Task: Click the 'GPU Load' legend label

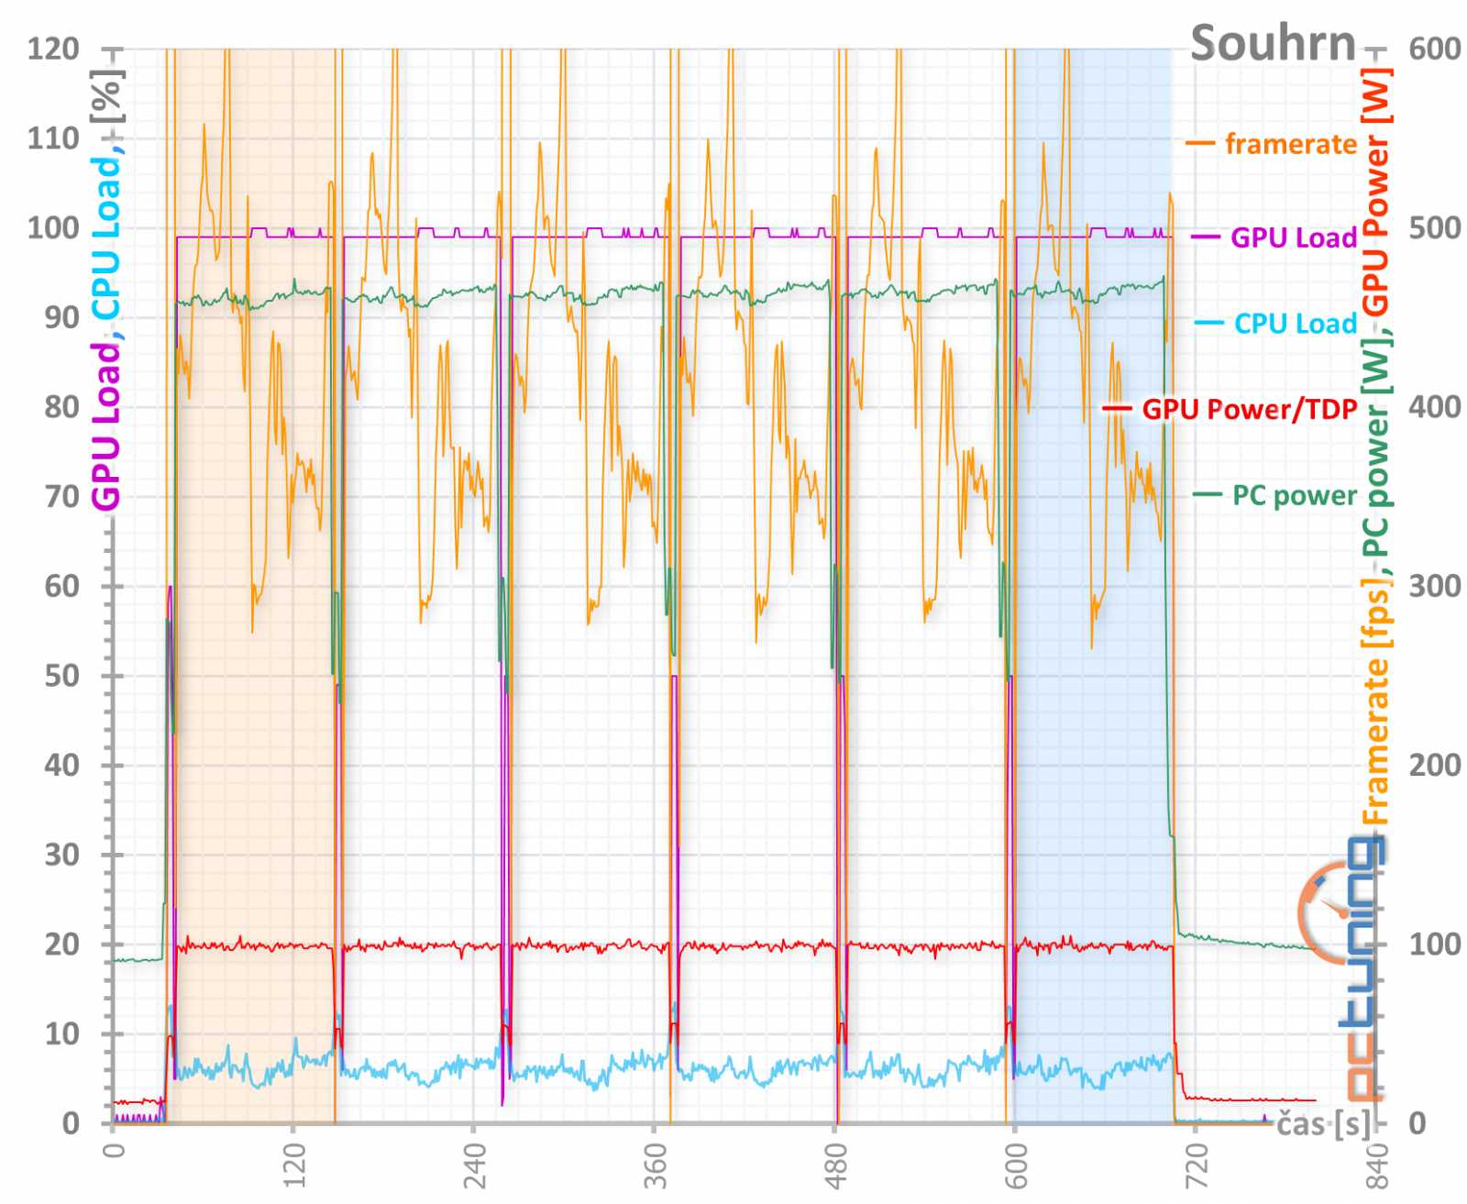Action: [x=1294, y=237]
